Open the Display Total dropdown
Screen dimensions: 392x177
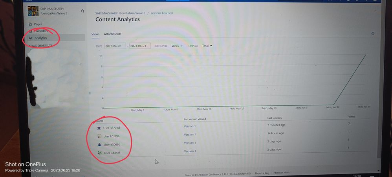(207, 46)
